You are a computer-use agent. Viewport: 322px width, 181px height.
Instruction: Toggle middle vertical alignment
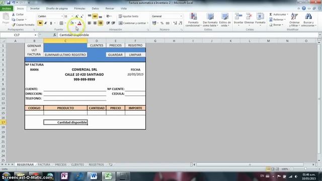(x=95, y=16)
